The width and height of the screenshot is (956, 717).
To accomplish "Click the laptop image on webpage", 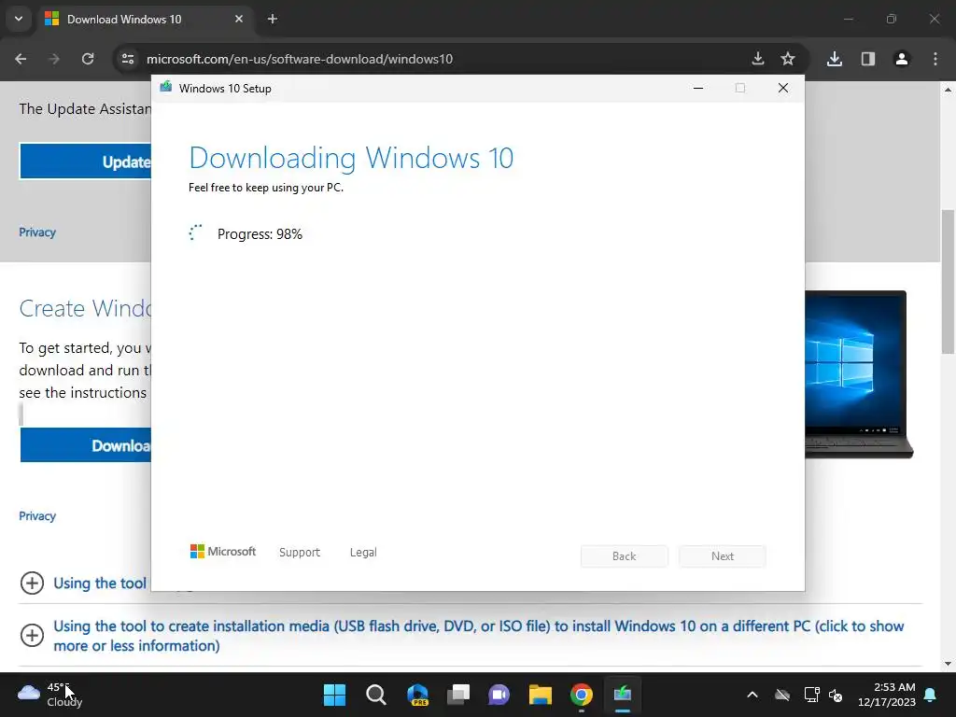I will point(859,374).
